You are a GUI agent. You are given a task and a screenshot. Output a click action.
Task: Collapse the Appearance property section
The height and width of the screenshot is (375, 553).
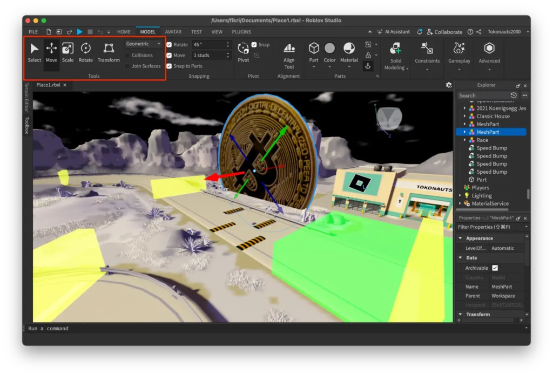[460, 238]
